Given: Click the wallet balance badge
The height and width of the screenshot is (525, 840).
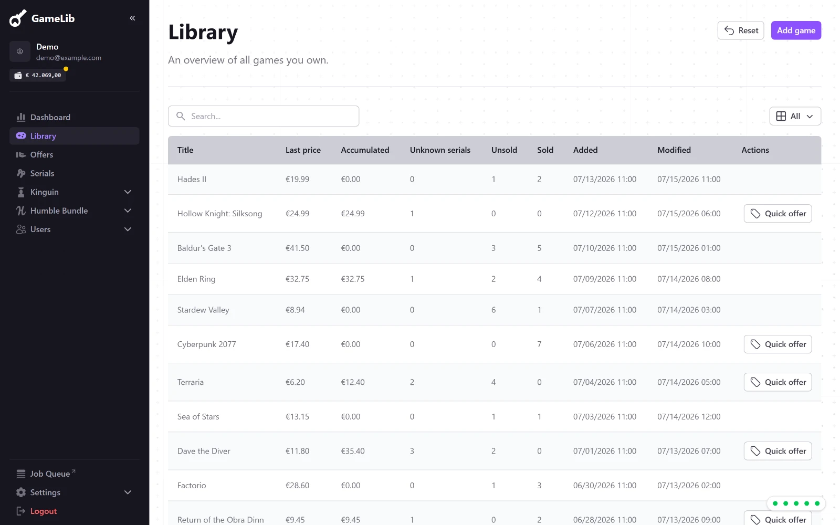Looking at the screenshot, I should point(38,75).
